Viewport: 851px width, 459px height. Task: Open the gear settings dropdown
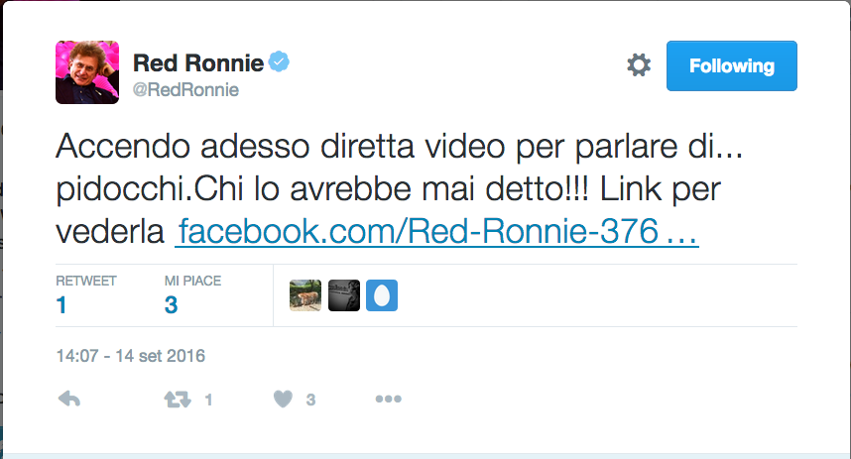coord(639,66)
